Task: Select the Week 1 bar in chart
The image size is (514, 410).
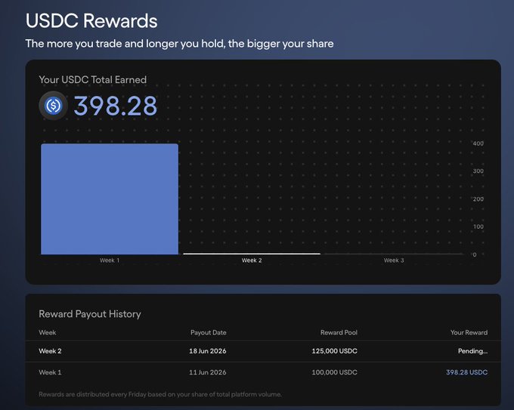Action: click(x=110, y=199)
